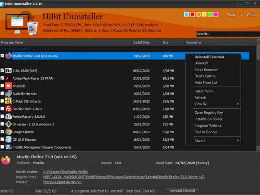This screenshot has height=195, width=260.
Task: Visit the support.mozilla.org website link
Action: click(62, 182)
